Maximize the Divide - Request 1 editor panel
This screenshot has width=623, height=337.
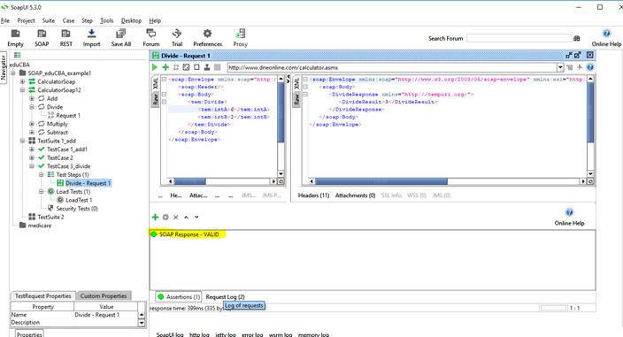click(578, 55)
